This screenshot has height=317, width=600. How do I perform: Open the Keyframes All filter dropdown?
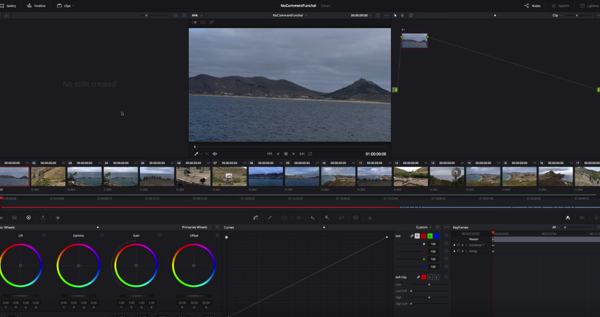click(x=555, y=227)
